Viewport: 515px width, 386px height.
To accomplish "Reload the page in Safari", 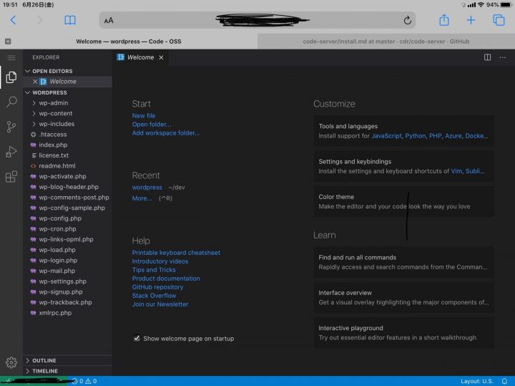I will point(407,20).
